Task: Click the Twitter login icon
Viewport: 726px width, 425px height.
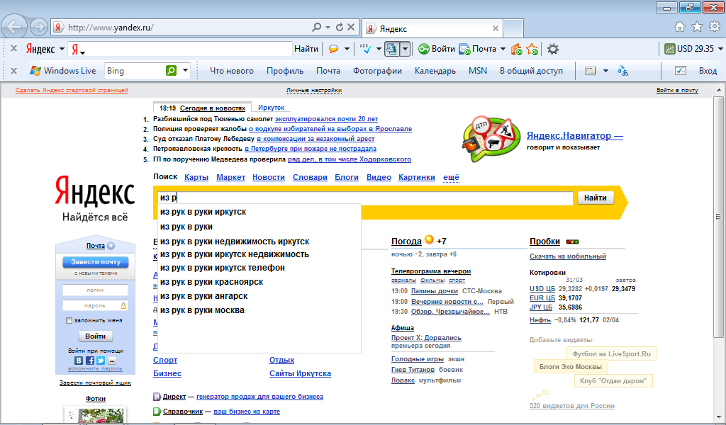Action: (x=101, y=361)
